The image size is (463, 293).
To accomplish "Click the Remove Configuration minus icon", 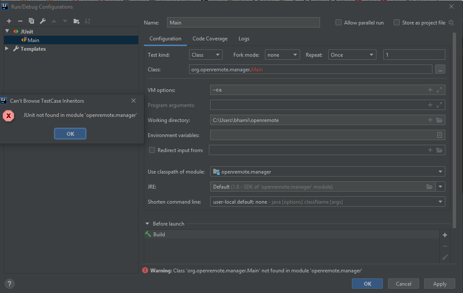I will (x=20, y=21).
